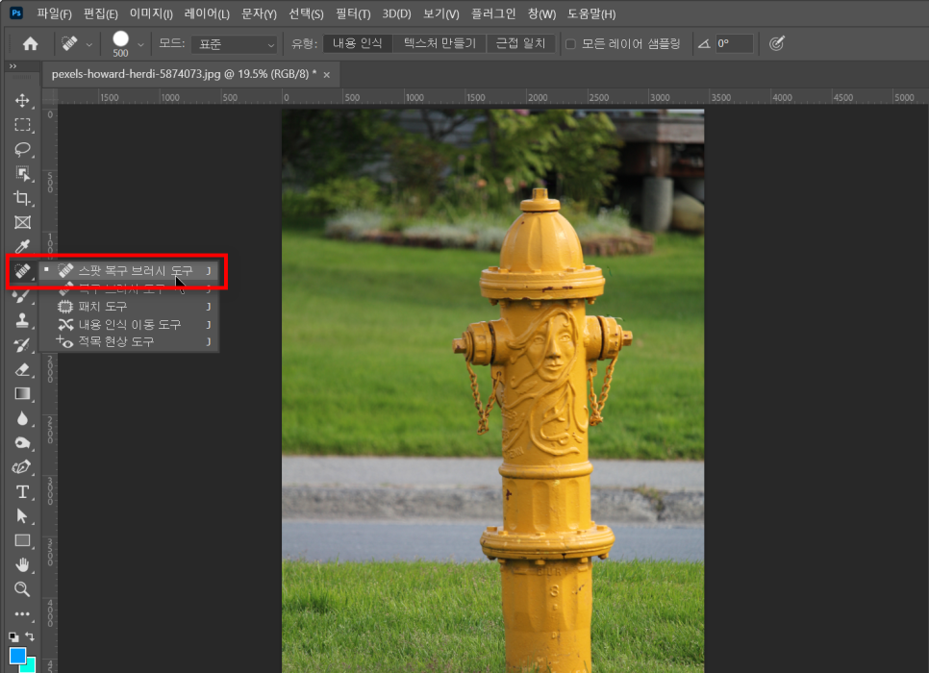929x673 pixels.
Task: Open the 이미지(I) menu
Action: coord(151,13)
